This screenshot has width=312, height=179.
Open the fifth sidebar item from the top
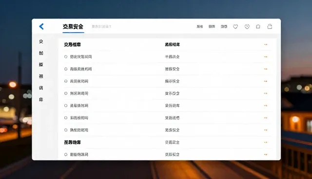tap(41, 88)
